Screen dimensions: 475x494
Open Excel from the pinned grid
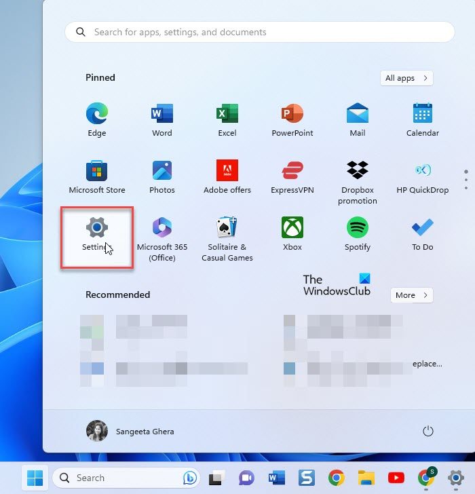click(227, 113)
